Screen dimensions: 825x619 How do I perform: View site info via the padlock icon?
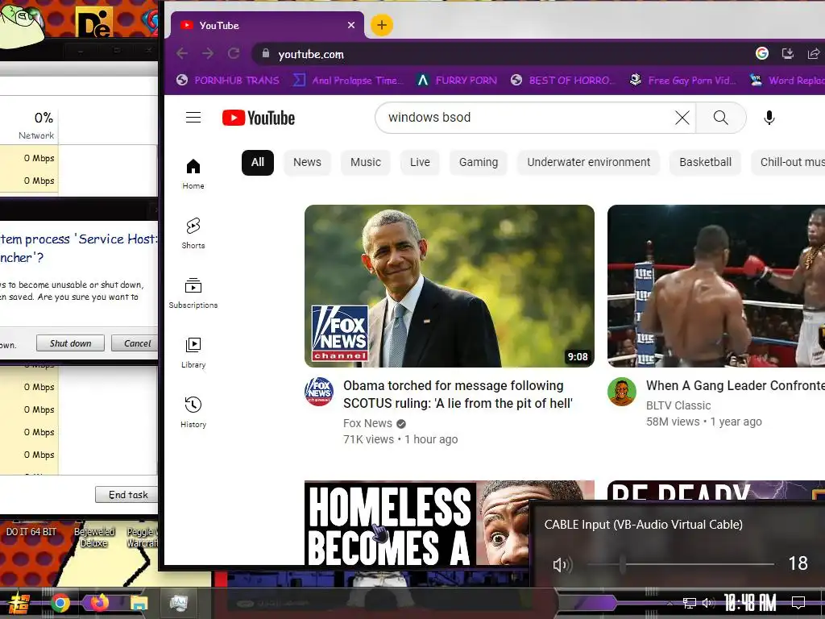pyautogui.click(x=266, y=53)
